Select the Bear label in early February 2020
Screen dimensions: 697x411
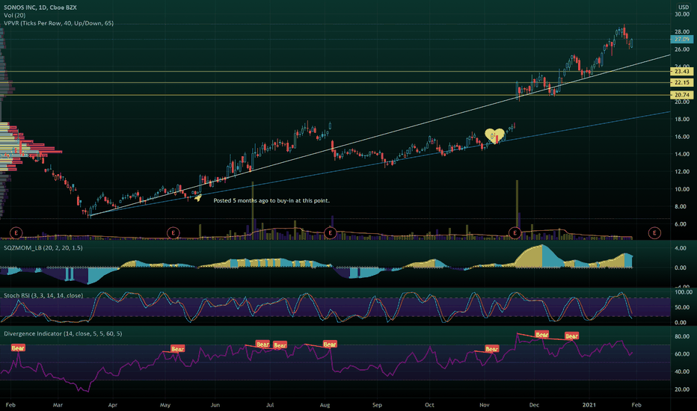[x=18, y=348]
